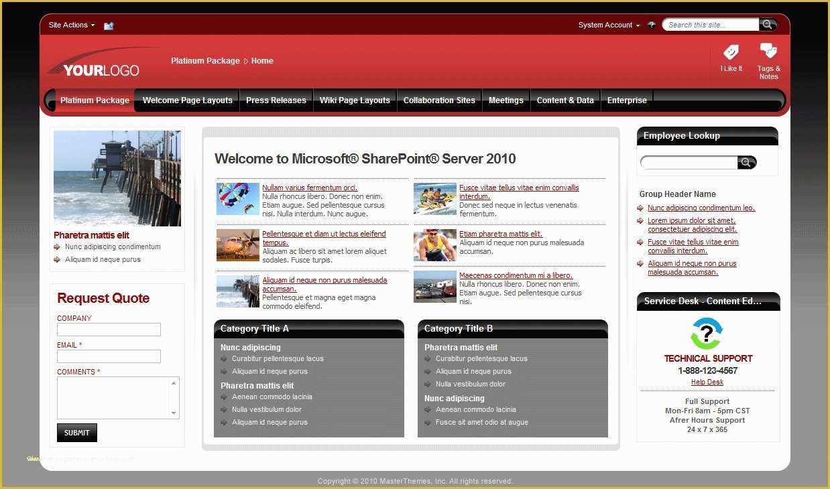Open the Enterprise navigation tab

pos(627,100)
